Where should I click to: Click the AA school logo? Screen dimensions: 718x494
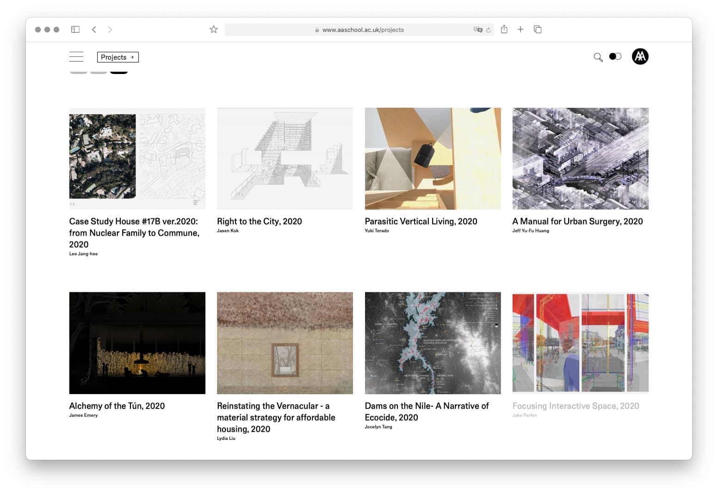640,56
